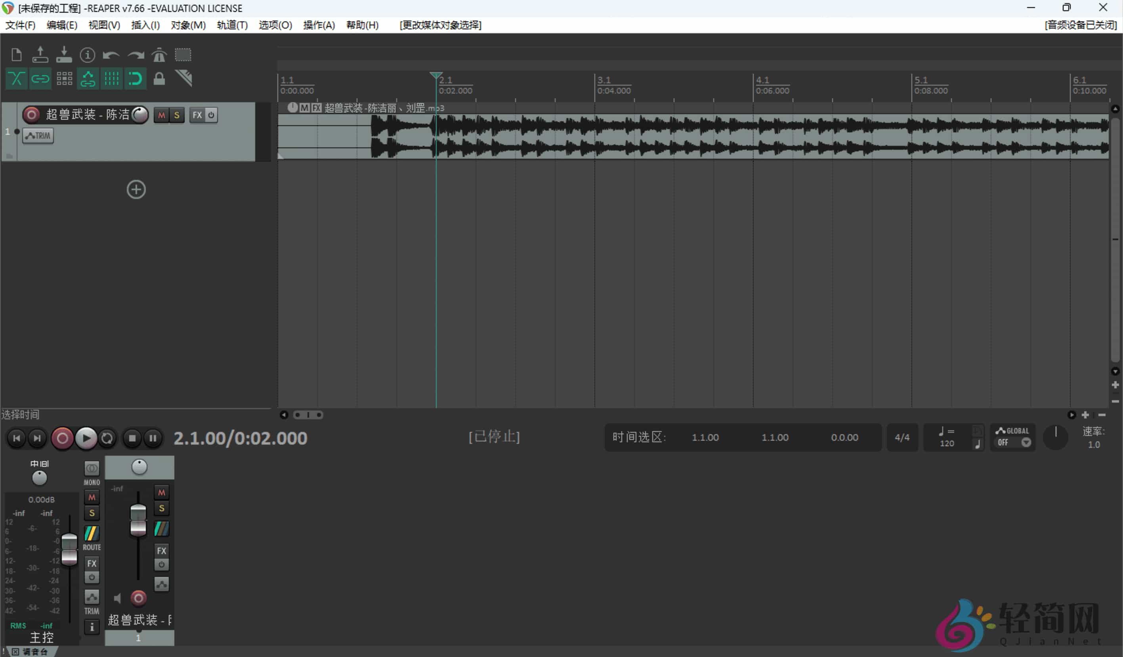
Task: Toggle the padlock locking icon
Action: (159, 79)
